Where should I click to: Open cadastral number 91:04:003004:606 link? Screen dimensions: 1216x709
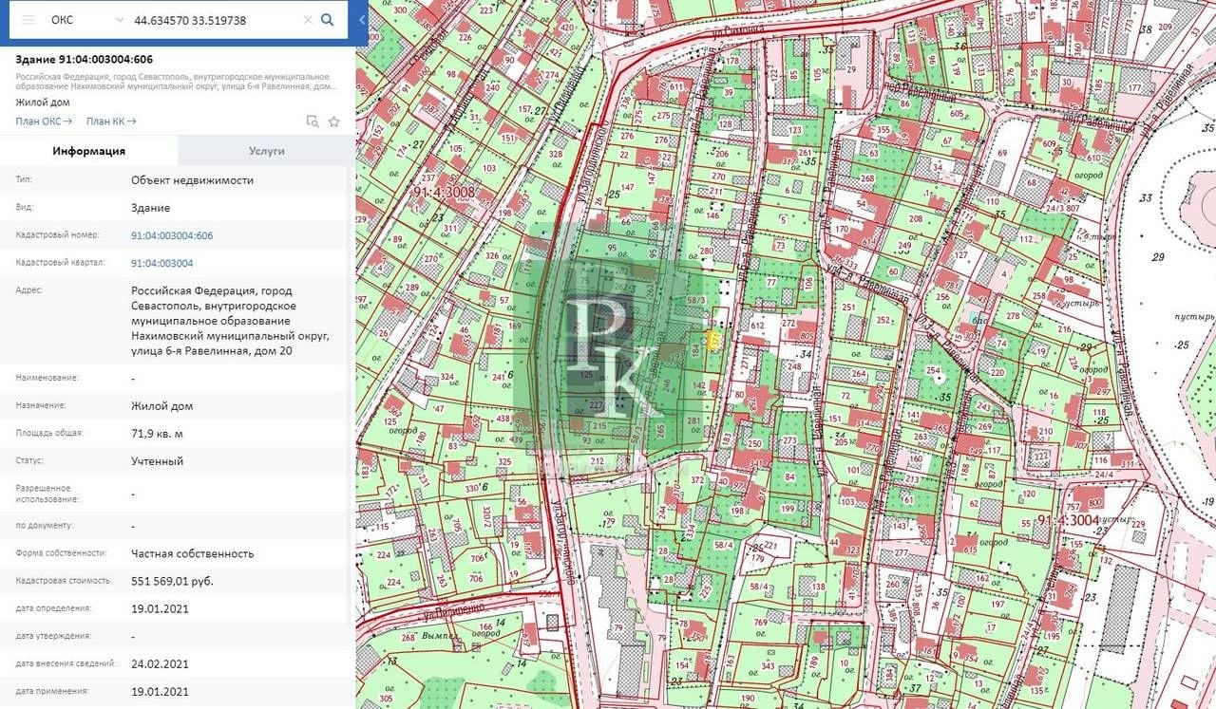point(172,235)
